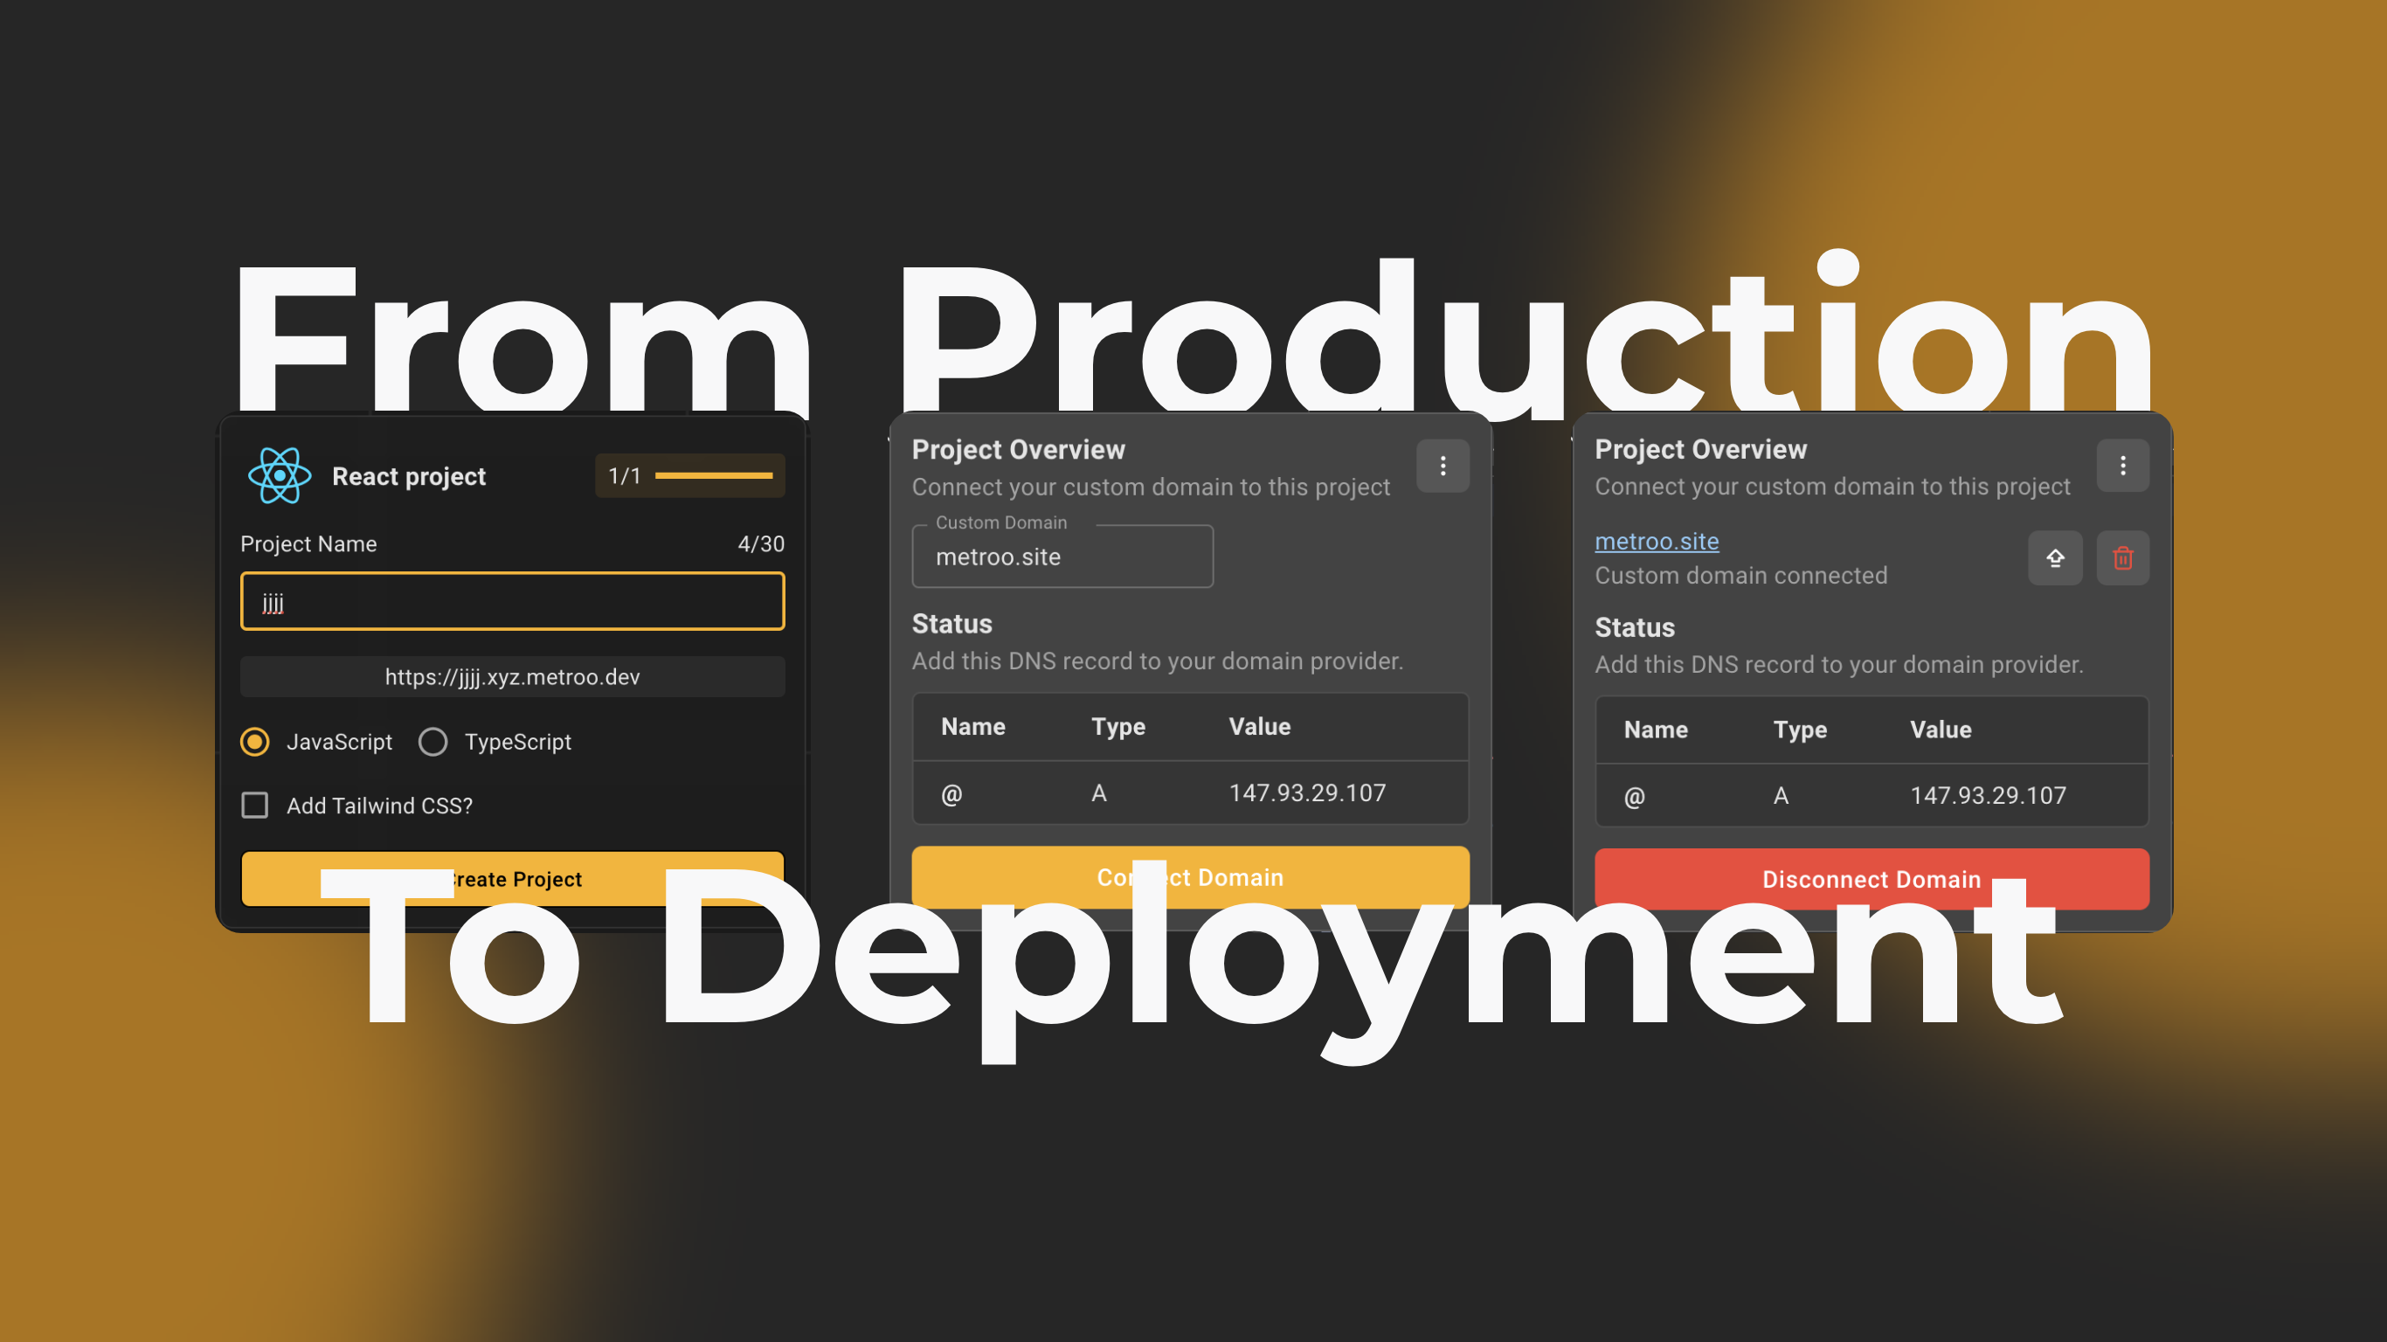Click the React project title
Viewport: 2387px width, 1342px height.
(x=409, y=476)
